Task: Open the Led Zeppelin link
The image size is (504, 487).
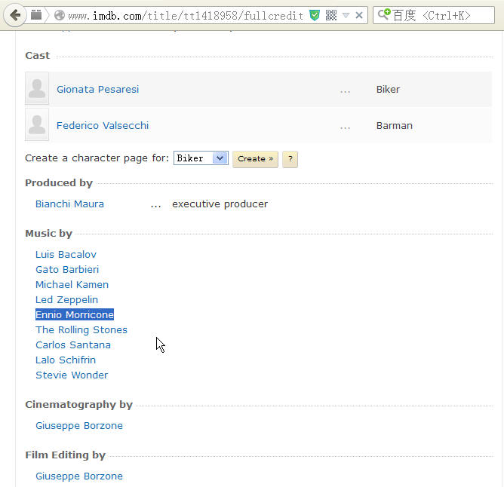Action: [67, 300]
